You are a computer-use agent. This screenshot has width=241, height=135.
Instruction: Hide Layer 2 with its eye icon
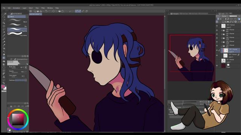[x=217, y=26]
